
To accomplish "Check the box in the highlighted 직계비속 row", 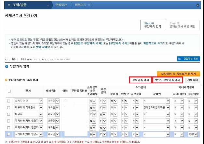I will click(x=8, y=134).
